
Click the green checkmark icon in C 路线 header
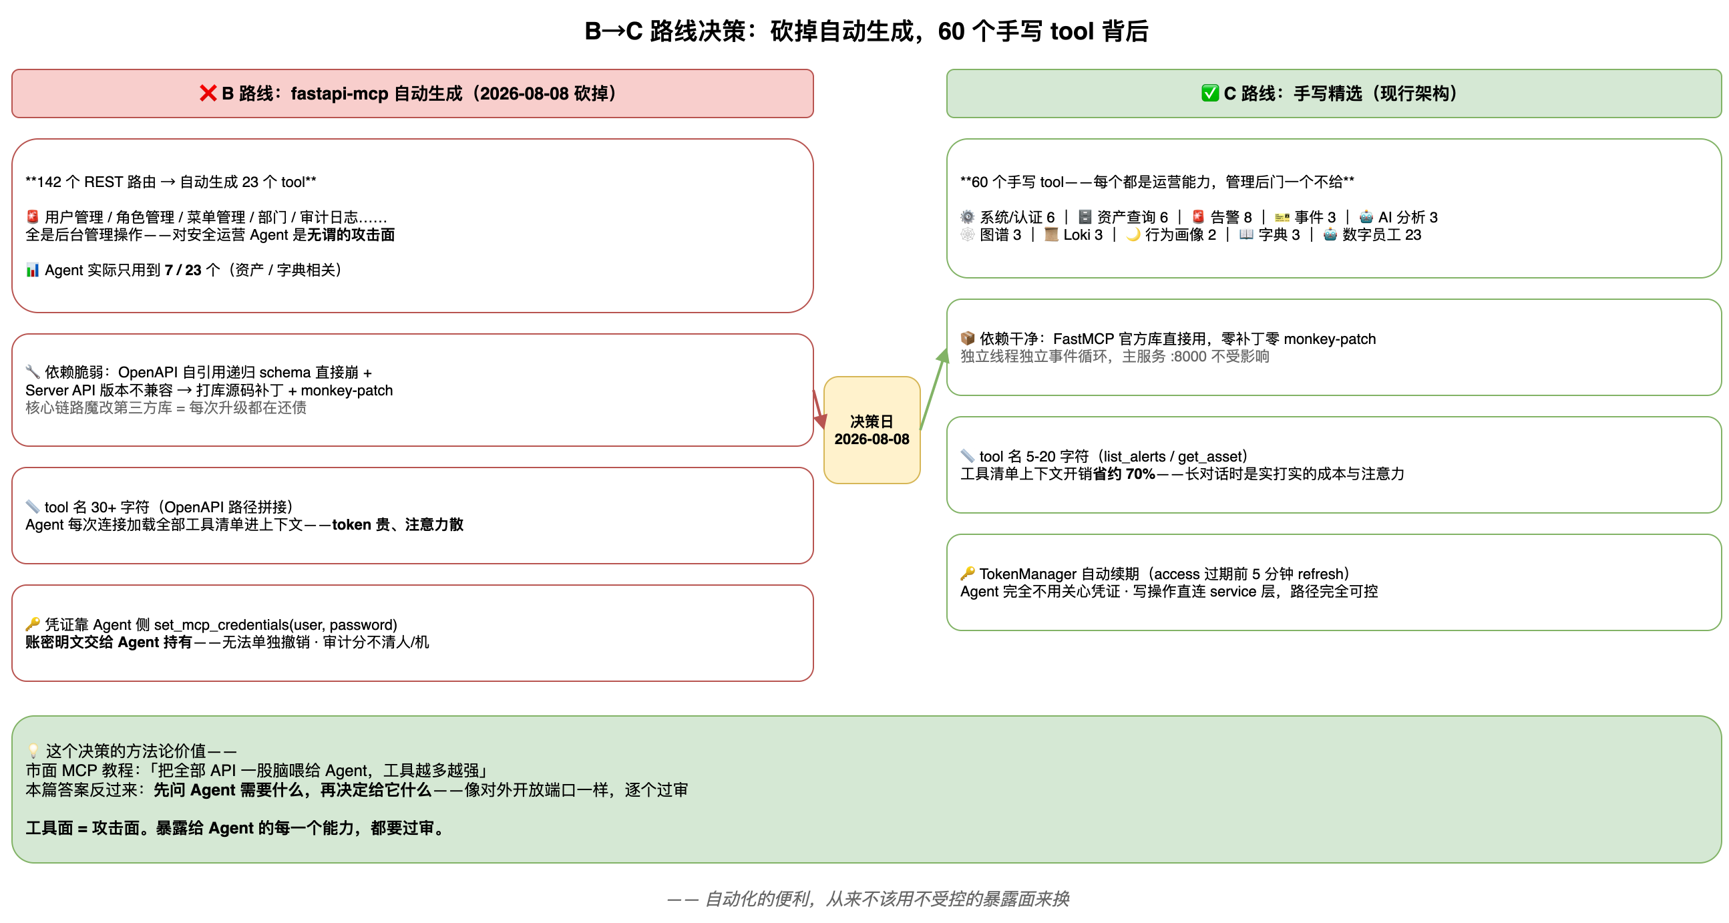point(1210,94)
